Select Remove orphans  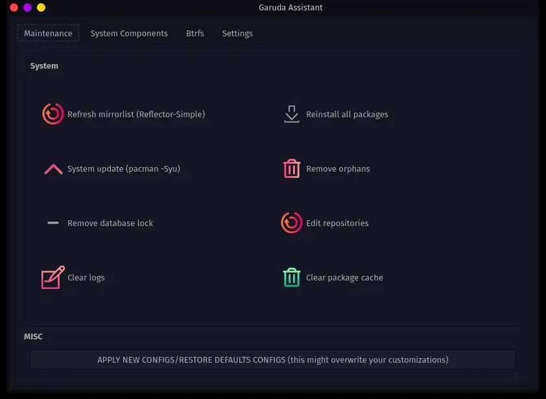click(338, 168)
